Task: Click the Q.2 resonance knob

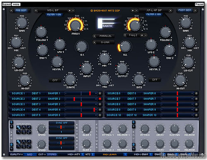Action: 125,47
